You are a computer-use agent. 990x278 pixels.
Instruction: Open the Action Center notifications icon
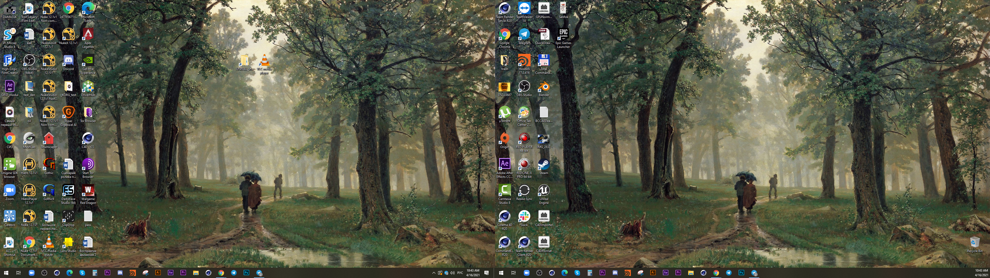[486, 273]
